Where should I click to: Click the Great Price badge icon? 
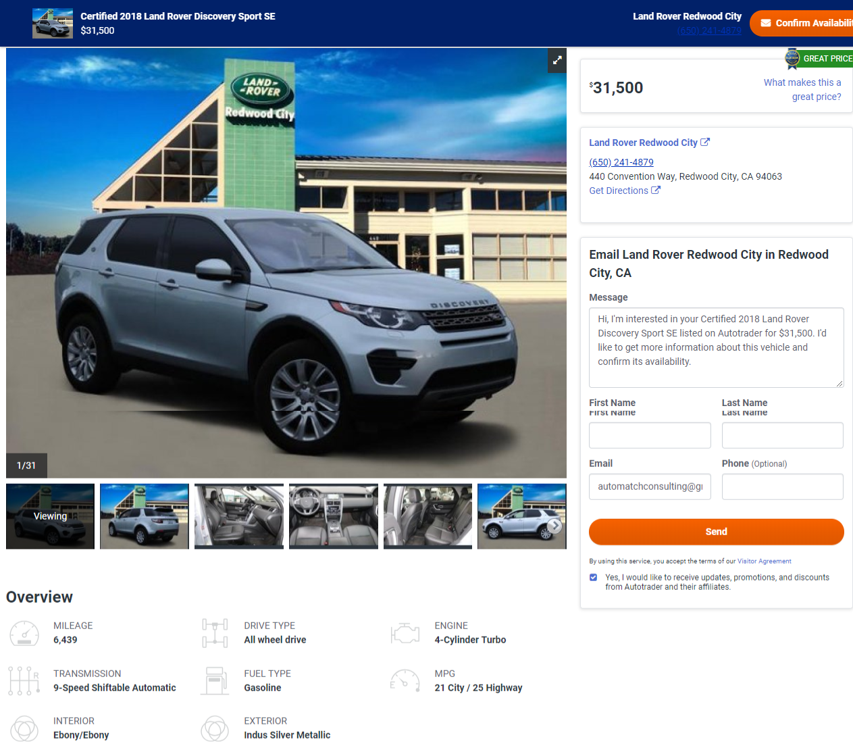coord(792,59)
